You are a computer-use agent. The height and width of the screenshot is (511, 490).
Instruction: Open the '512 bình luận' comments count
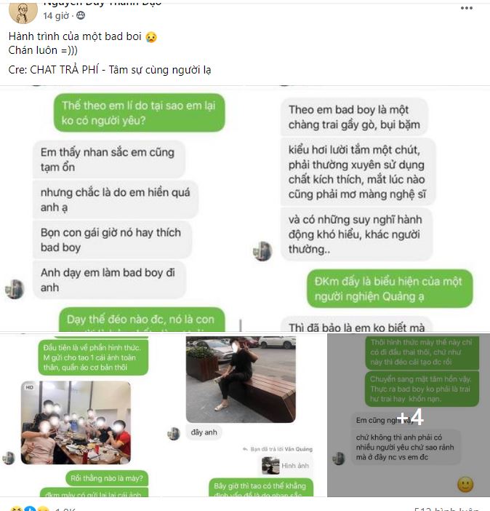click(x=446, y=509)
